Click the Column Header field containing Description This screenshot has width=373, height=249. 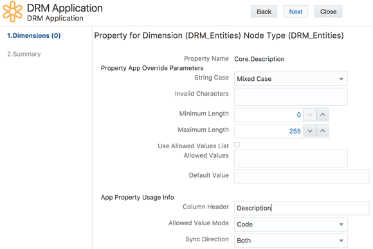click(302, 208)
